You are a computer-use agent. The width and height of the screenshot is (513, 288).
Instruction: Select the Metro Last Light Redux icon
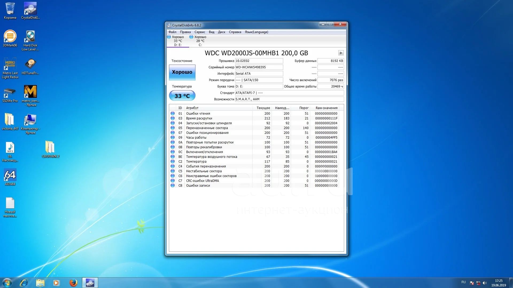(x=10, y=68)
